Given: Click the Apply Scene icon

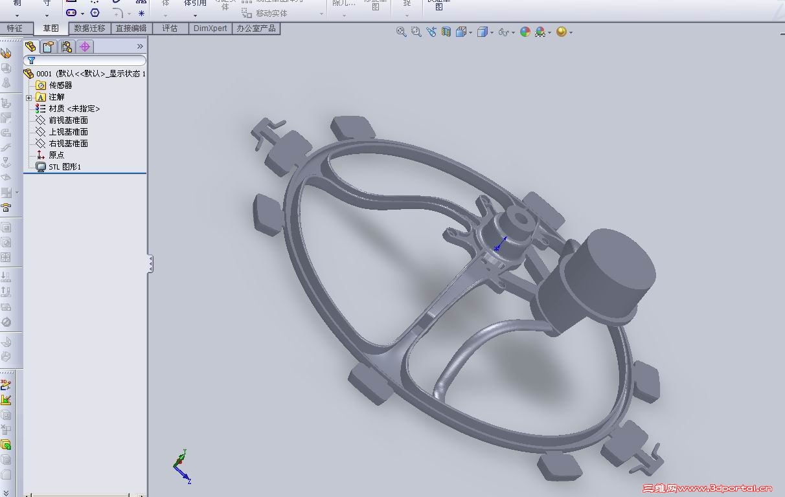Looking at the screenshot, I should (540, 32).
